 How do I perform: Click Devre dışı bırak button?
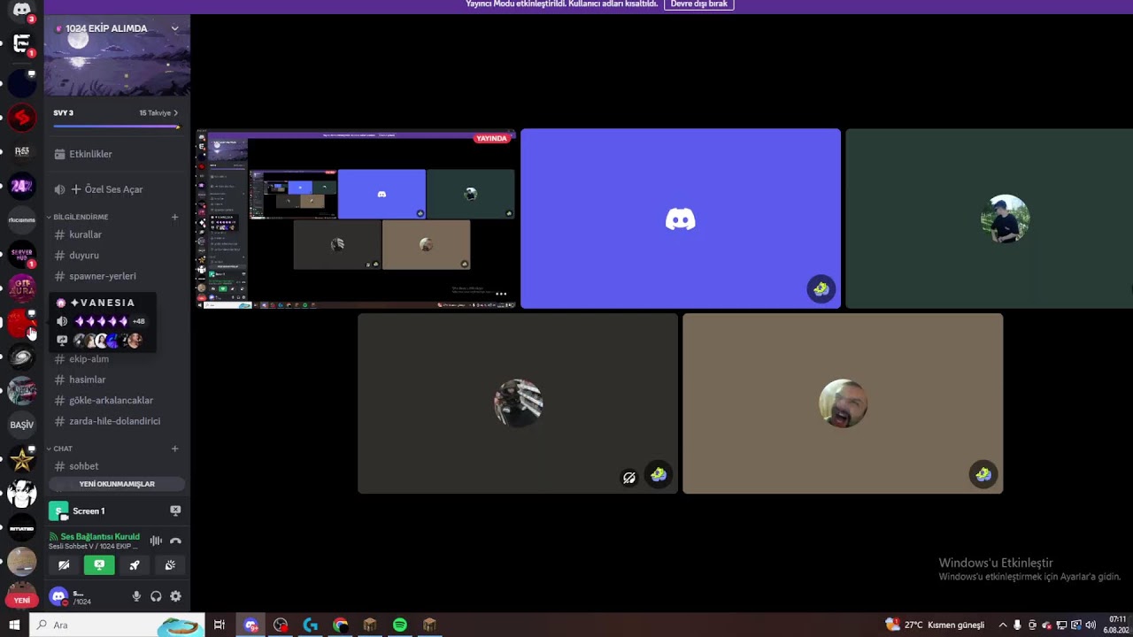coord(698,4)
